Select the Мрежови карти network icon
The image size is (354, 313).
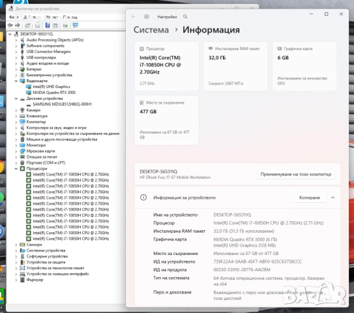(x=22, y=151)
